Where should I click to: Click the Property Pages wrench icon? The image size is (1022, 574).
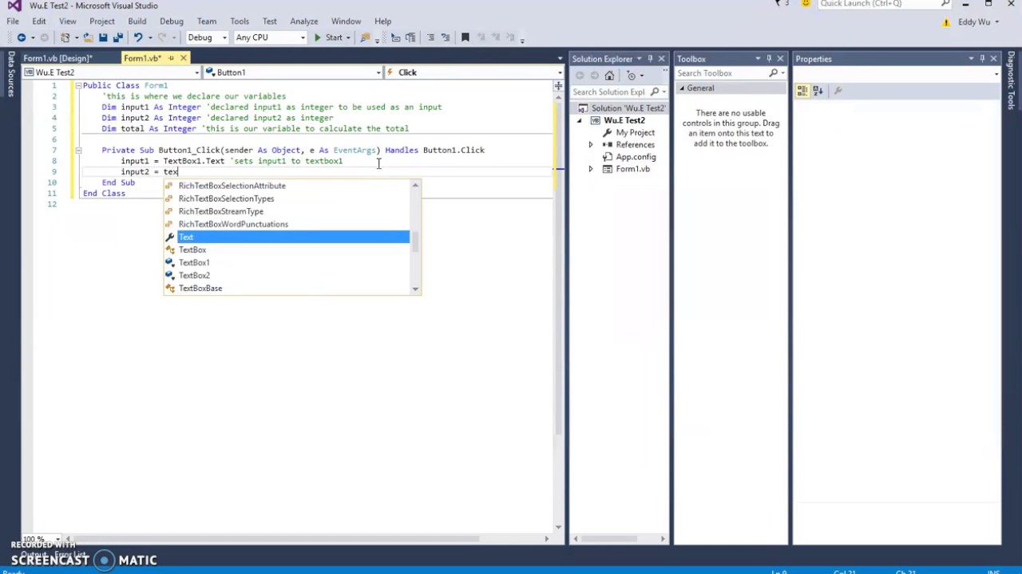click(838, 91)
